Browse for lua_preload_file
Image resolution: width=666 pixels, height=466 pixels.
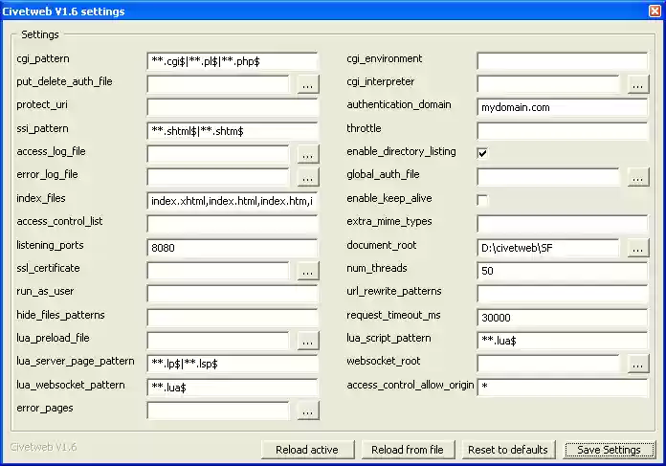307,341
